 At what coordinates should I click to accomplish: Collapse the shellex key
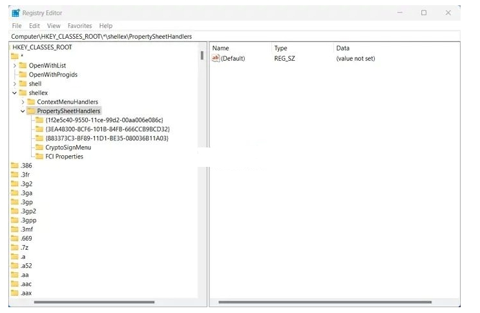(14, 93)
